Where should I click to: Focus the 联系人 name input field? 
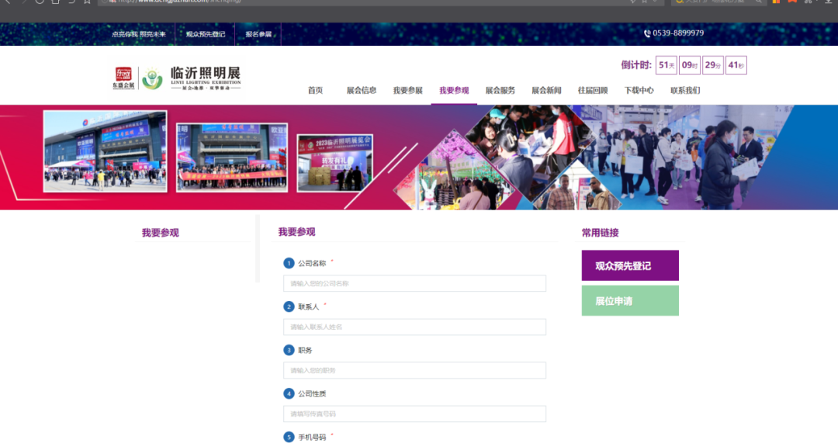click(414, 327)
